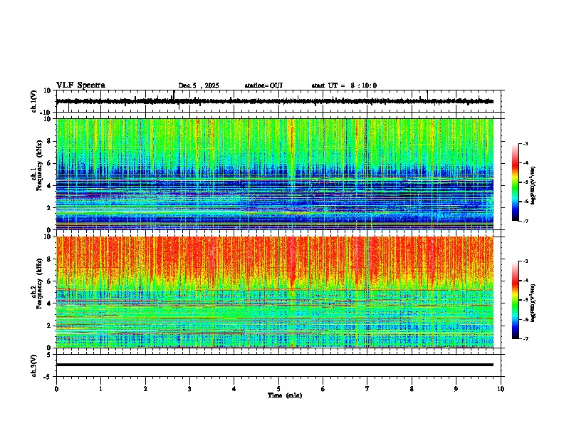Screen dimensions: 564x436
Task: Click the "start UT = 8 : 10: 0" text
Action: 344,85
